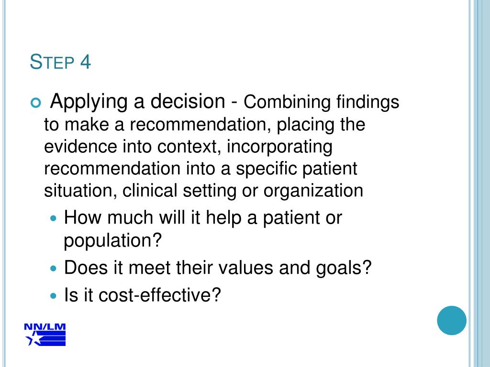Click the line evidence into context, incorporating
Screen dimensions: 490x367
click(x=188, y=147)
